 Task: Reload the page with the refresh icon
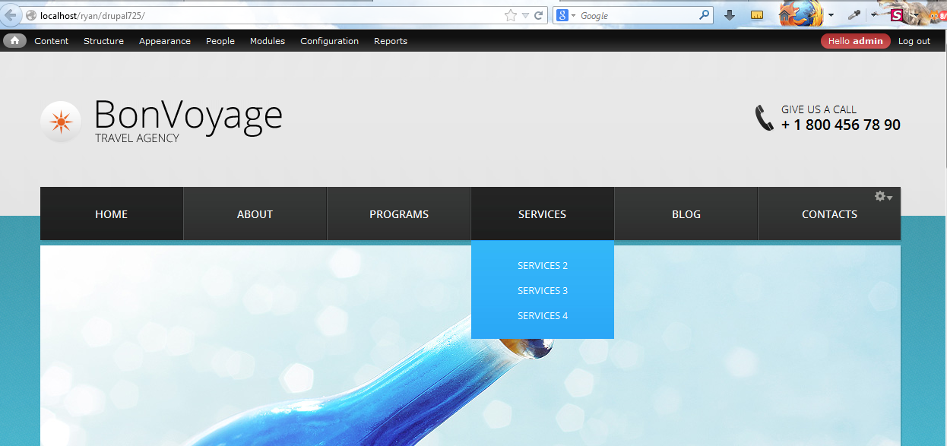[539, 15]
